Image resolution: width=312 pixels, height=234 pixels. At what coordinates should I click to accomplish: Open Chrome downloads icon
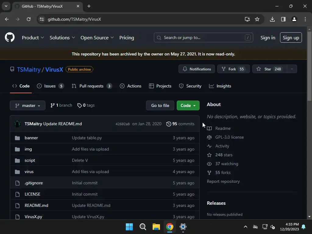[272, 19]
